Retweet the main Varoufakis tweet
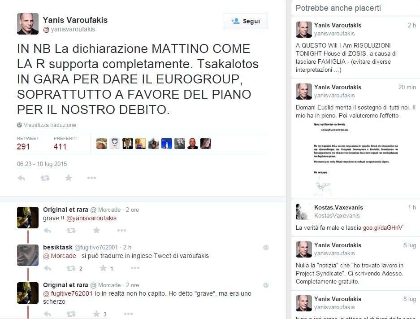This screenshot has height=319, width=420. click(x=45, y=178)
